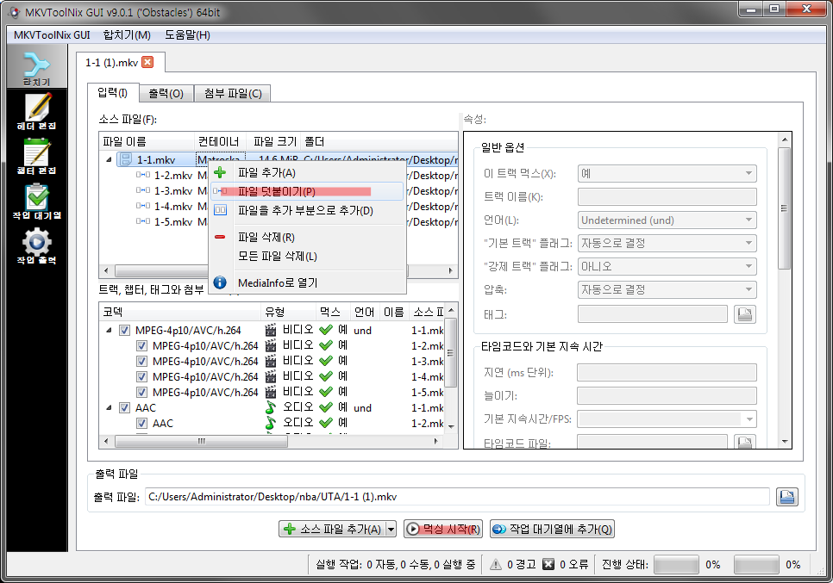Click the MKVToolNix app icon in title bar

pyautogui.click(x=15, y=12)
